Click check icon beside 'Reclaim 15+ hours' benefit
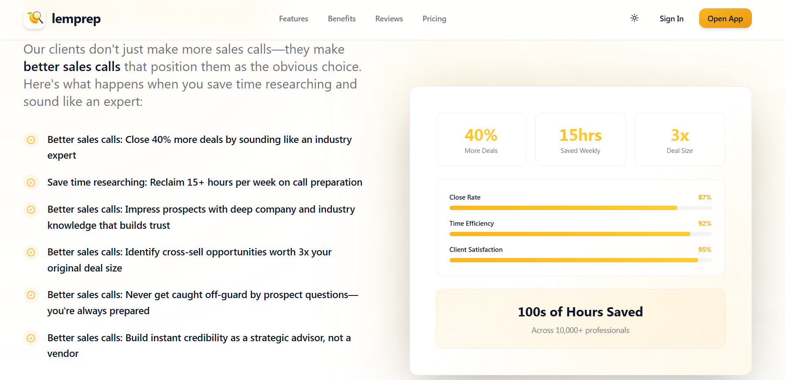This screenshot has width=785, height=380. click(x=31, y=183)
